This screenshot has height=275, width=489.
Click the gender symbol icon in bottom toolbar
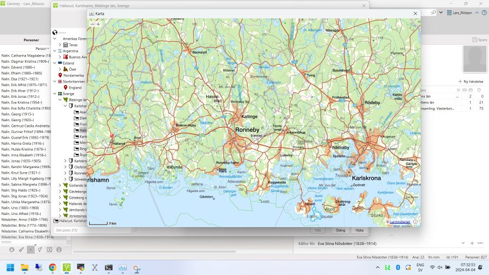coord(40,250)
